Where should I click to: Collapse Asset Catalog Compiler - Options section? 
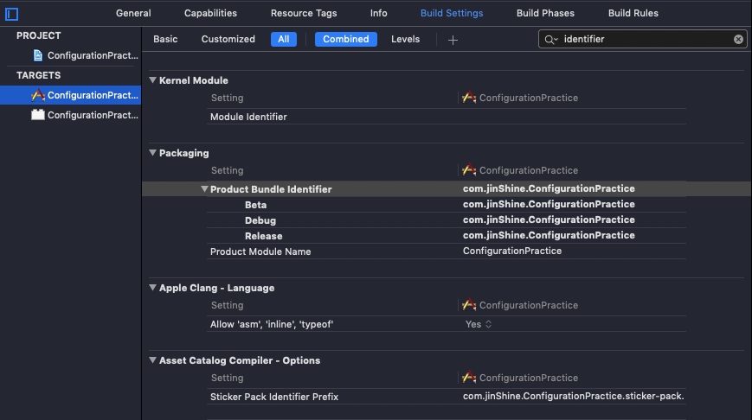(x=152, y=360)
